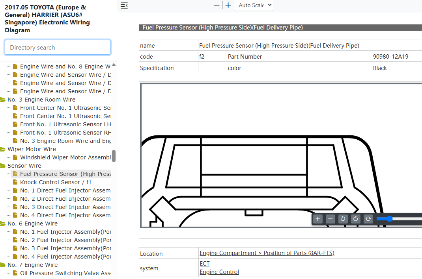422x279 pixels.
Task: Rotate the image counterclockwise
Action: tap(343, 219)
